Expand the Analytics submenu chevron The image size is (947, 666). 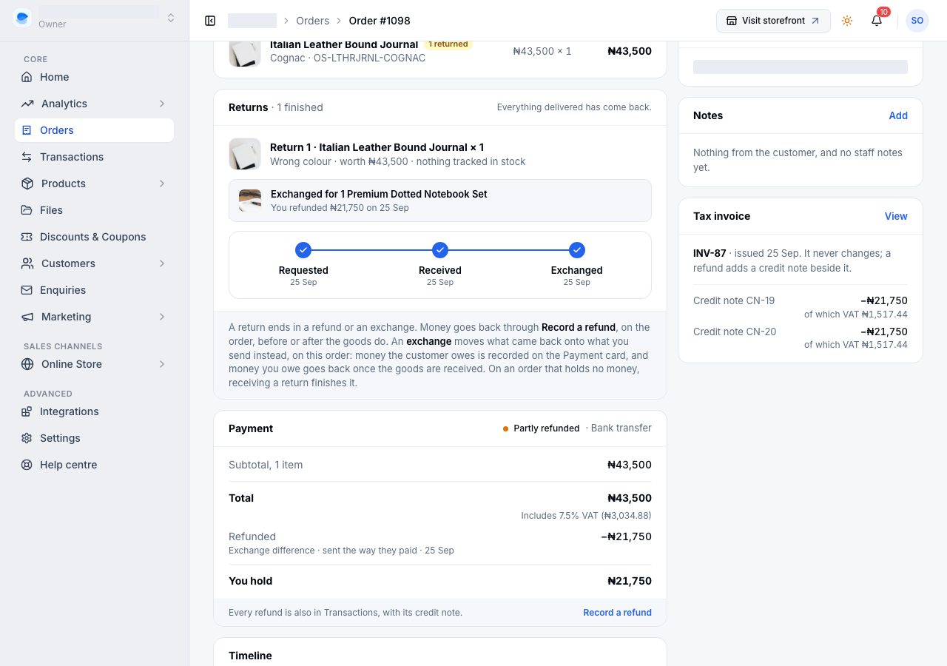162,104
